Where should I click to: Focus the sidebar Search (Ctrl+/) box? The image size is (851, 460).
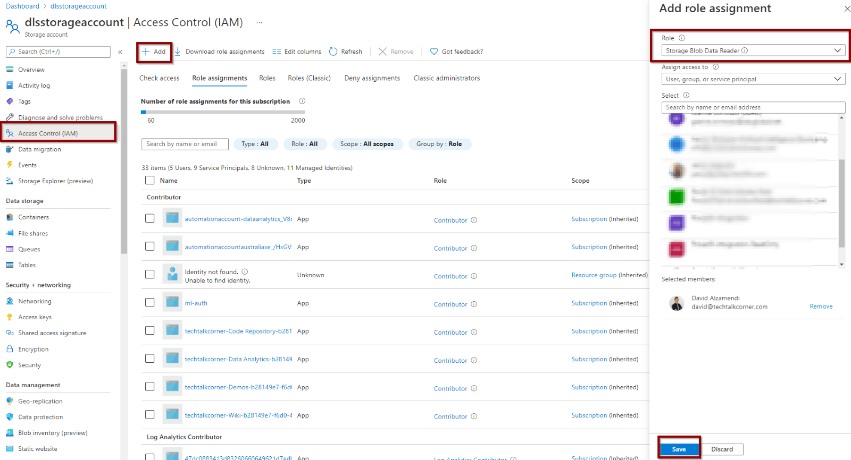[58, 52]
